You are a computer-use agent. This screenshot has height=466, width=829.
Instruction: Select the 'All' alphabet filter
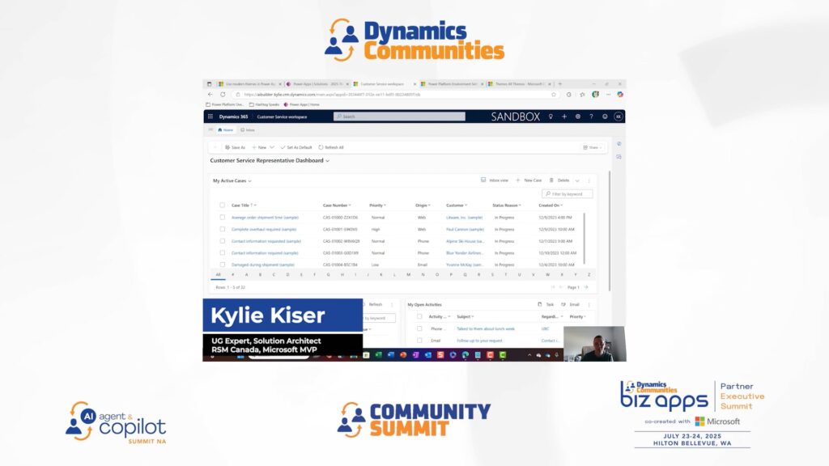pos(218,275)
